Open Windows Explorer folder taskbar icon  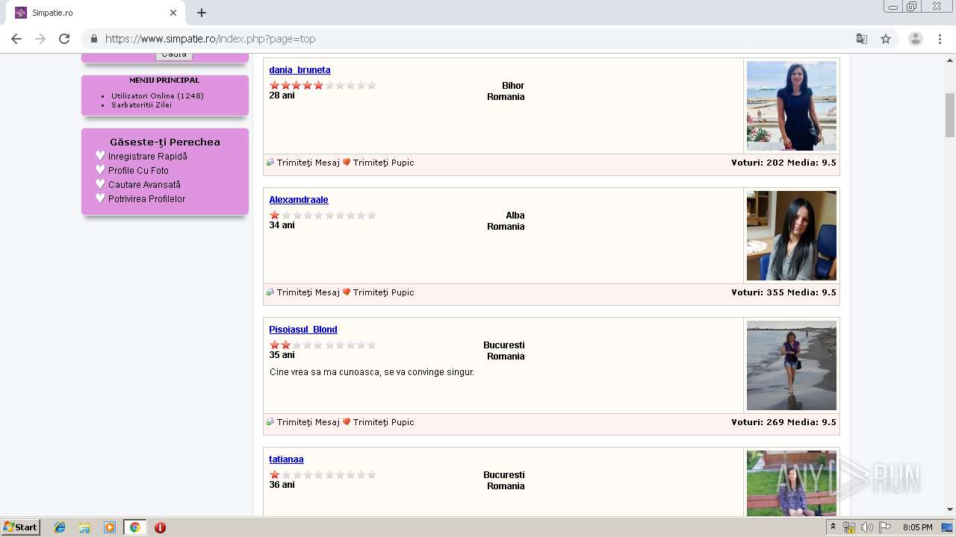(84, 527)
